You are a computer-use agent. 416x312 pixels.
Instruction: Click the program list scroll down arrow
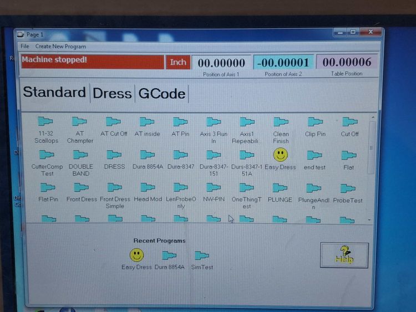point(370,220)
